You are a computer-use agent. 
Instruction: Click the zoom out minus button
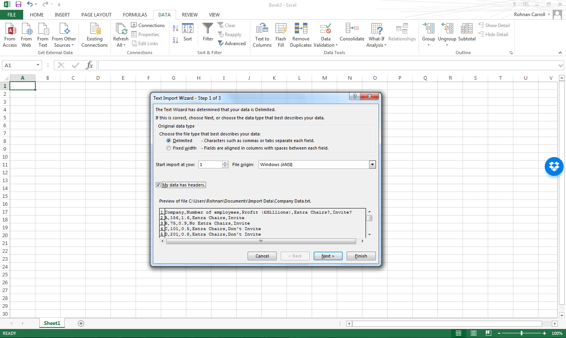pos(499,333)
